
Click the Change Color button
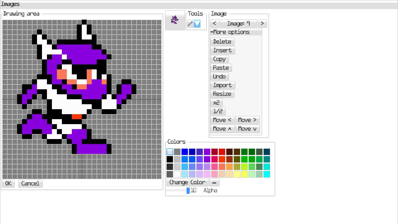point(187,183)
